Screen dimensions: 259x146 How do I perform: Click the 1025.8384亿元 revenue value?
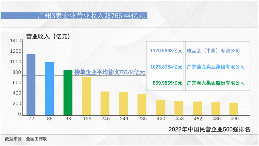pos(166,67)
